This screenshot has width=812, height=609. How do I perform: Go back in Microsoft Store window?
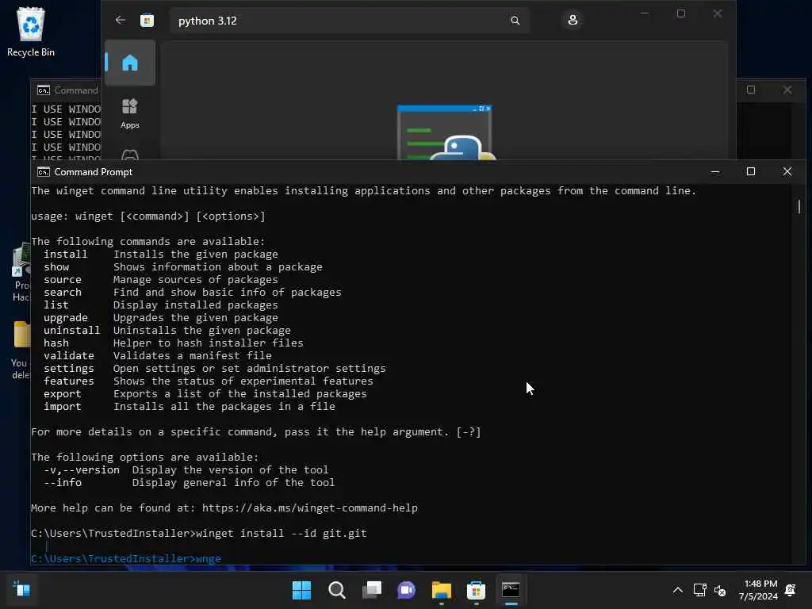pyautogui.click(x=121, y=20)
